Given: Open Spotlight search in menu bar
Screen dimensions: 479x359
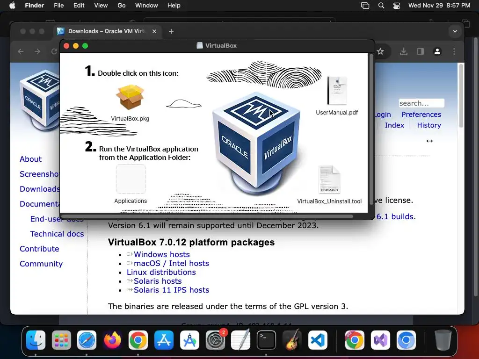Looking at the screenshot, I should [381, 6].
